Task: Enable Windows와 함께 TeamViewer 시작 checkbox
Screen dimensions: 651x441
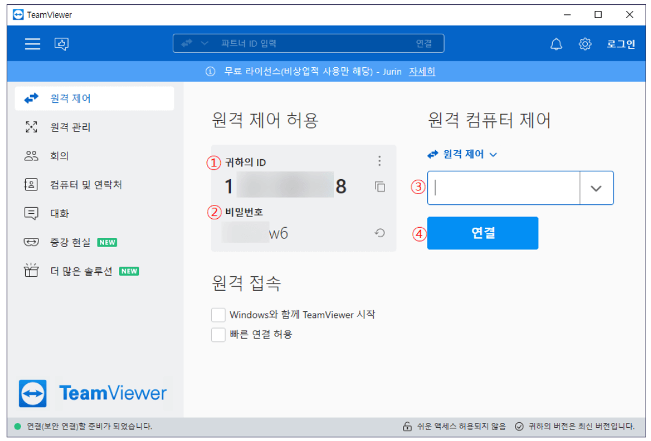Action: [x=218, y=314]
